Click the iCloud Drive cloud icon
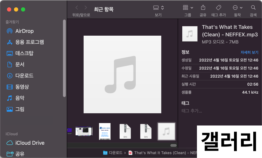 (9, 143)
